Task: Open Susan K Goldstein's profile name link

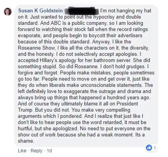Action: tap(40, 11)
